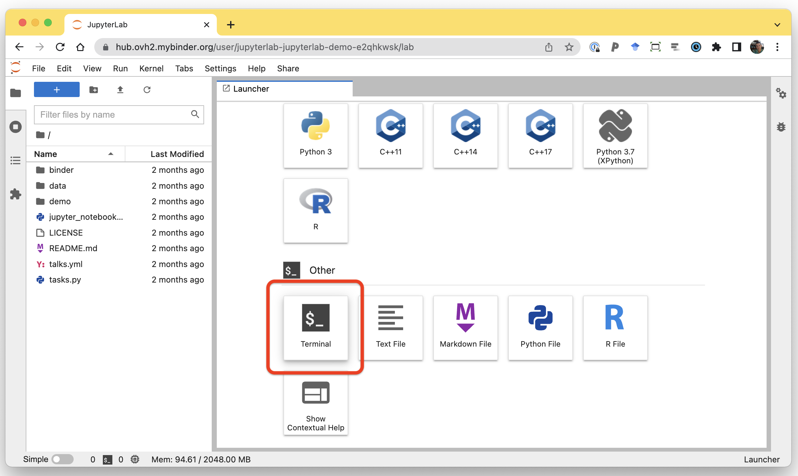Screen dimensions: 798x476
Task: Launch a C++11 notebook
Action: 390,135
